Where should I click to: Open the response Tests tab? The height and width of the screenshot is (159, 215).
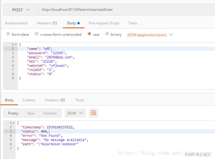(x=80, y=100)
